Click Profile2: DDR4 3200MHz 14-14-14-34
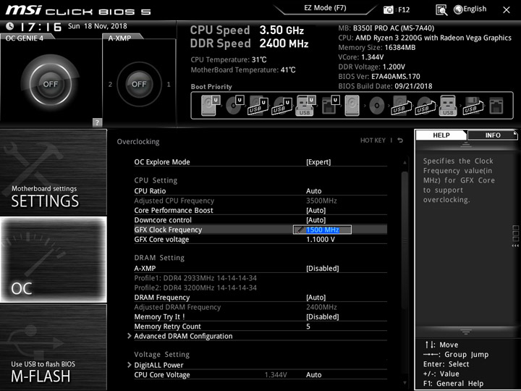Image resolution: width=521 pixels, height=391 pixels. (195, 288)
